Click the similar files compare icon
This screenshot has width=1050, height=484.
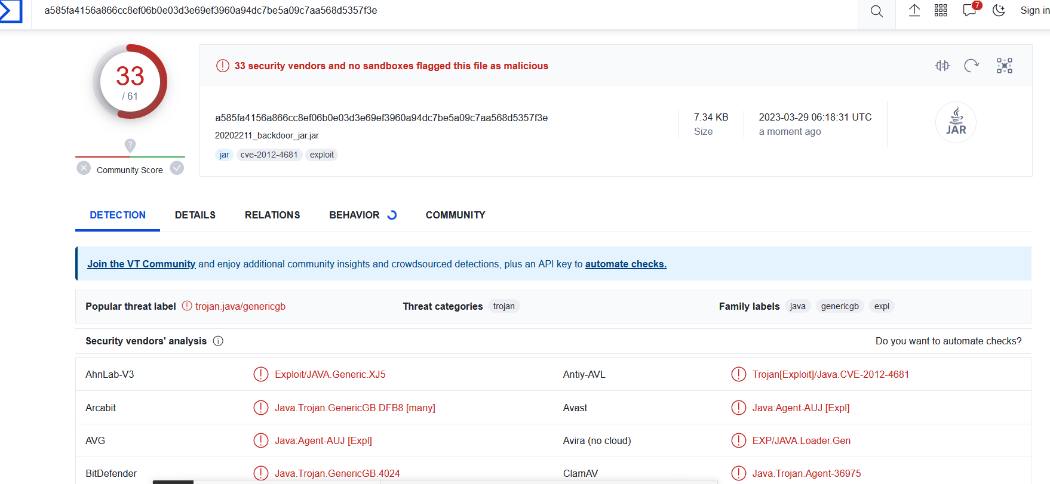(942, 66)
